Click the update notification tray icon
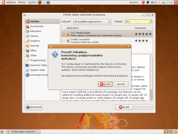Viewport: 178px width, 134px height. click(143, 2)
